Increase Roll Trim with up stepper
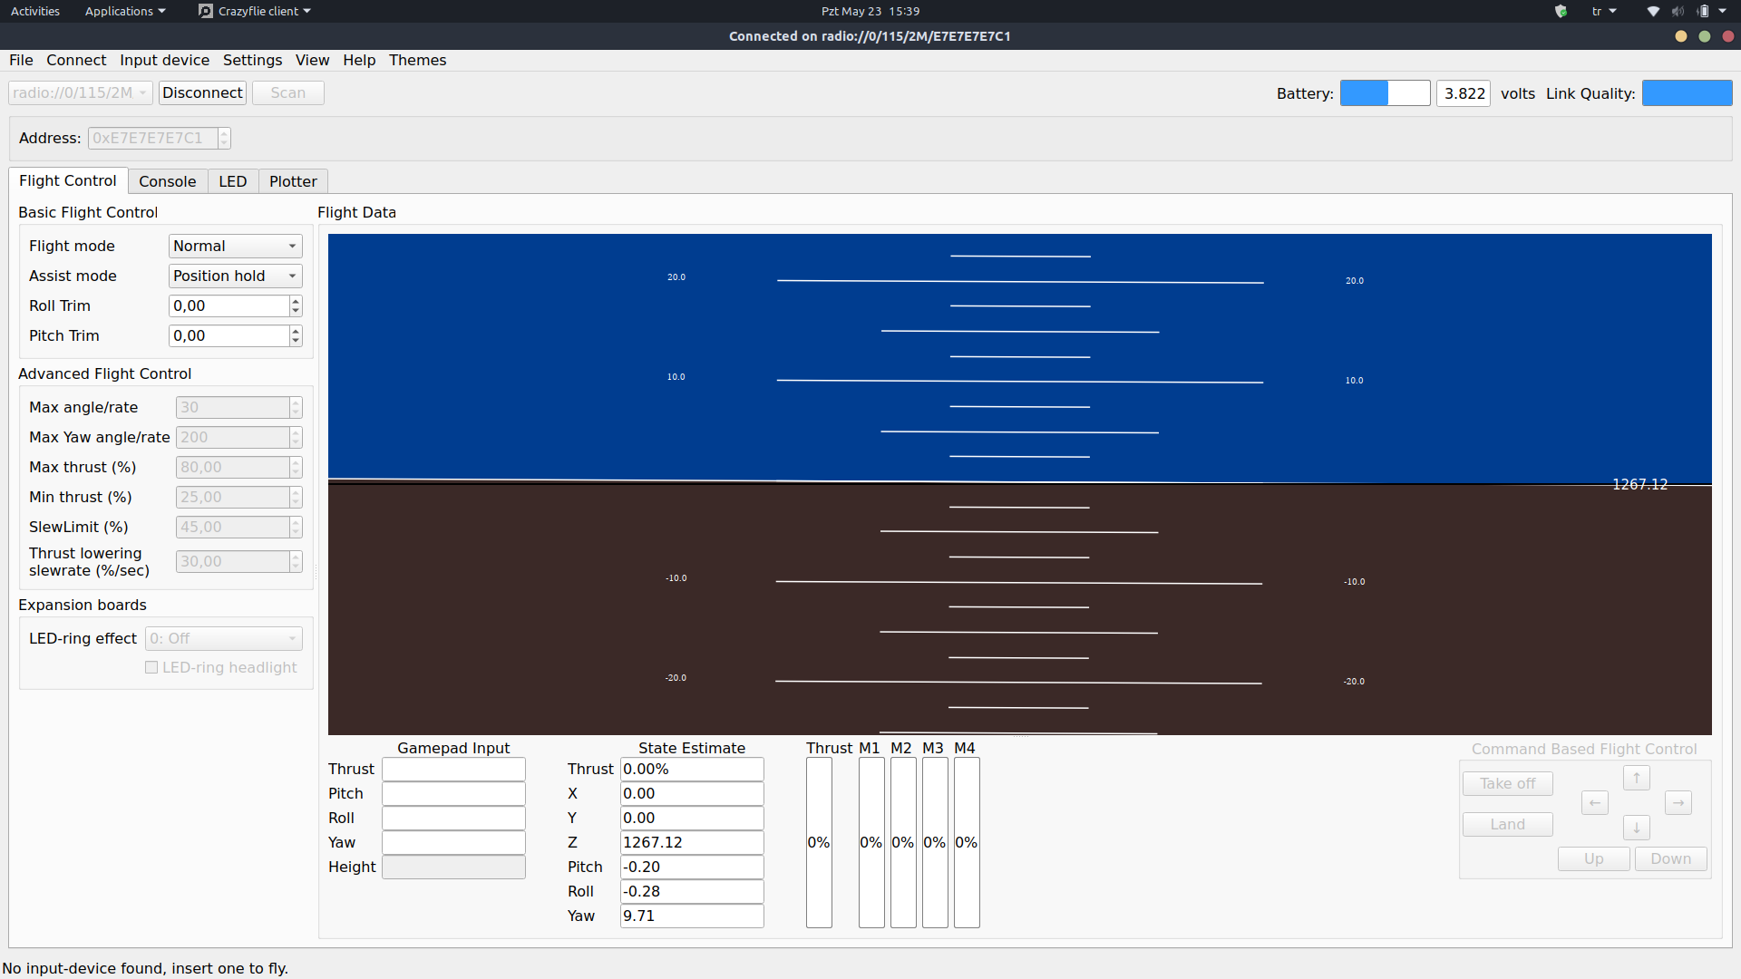This screenshot has width=1741, height=979. coord(296,301)
